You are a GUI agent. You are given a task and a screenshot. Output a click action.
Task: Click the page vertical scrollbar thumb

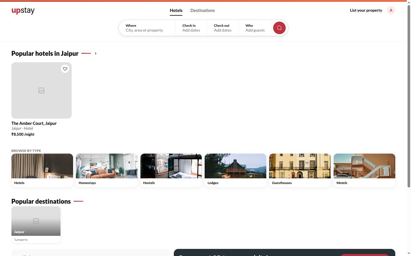(x=409, y=96)
